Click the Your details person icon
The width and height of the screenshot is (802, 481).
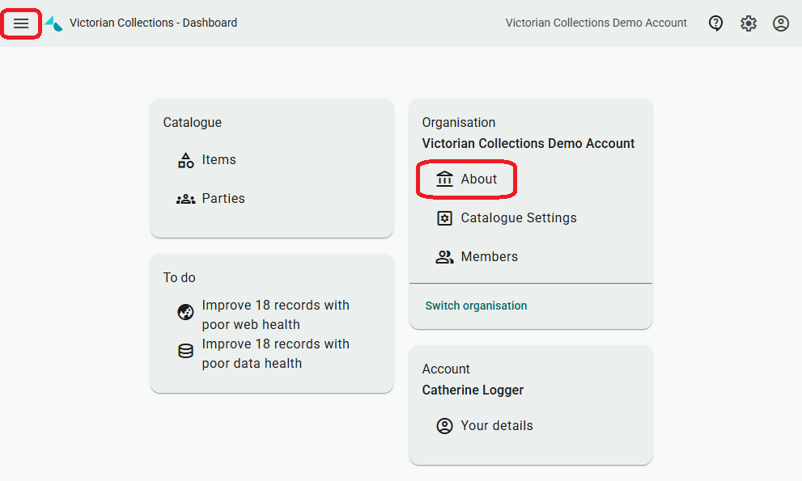coord(444,426)
